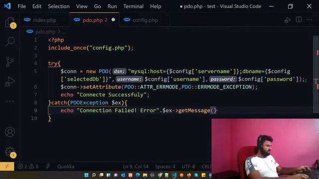Open the Source Control view

10,62
